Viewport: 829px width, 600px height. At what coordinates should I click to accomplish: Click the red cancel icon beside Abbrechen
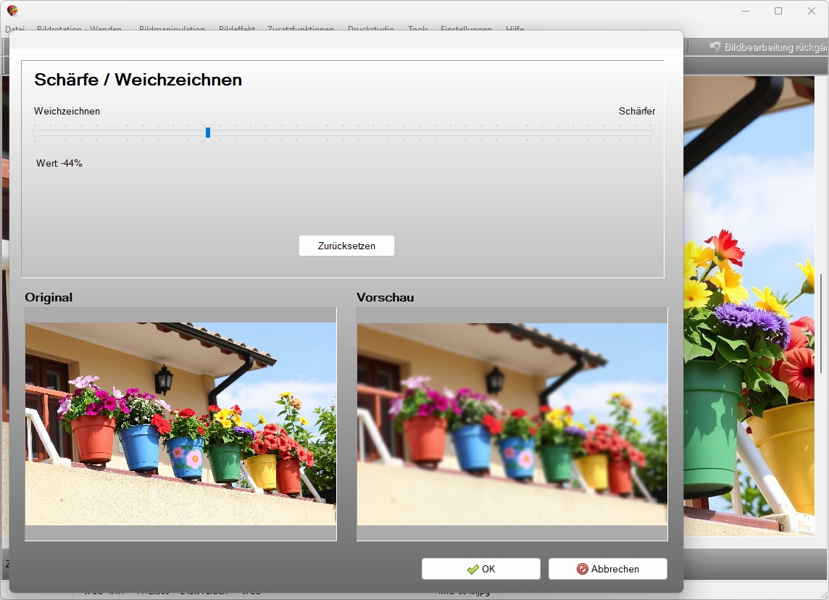582,569
